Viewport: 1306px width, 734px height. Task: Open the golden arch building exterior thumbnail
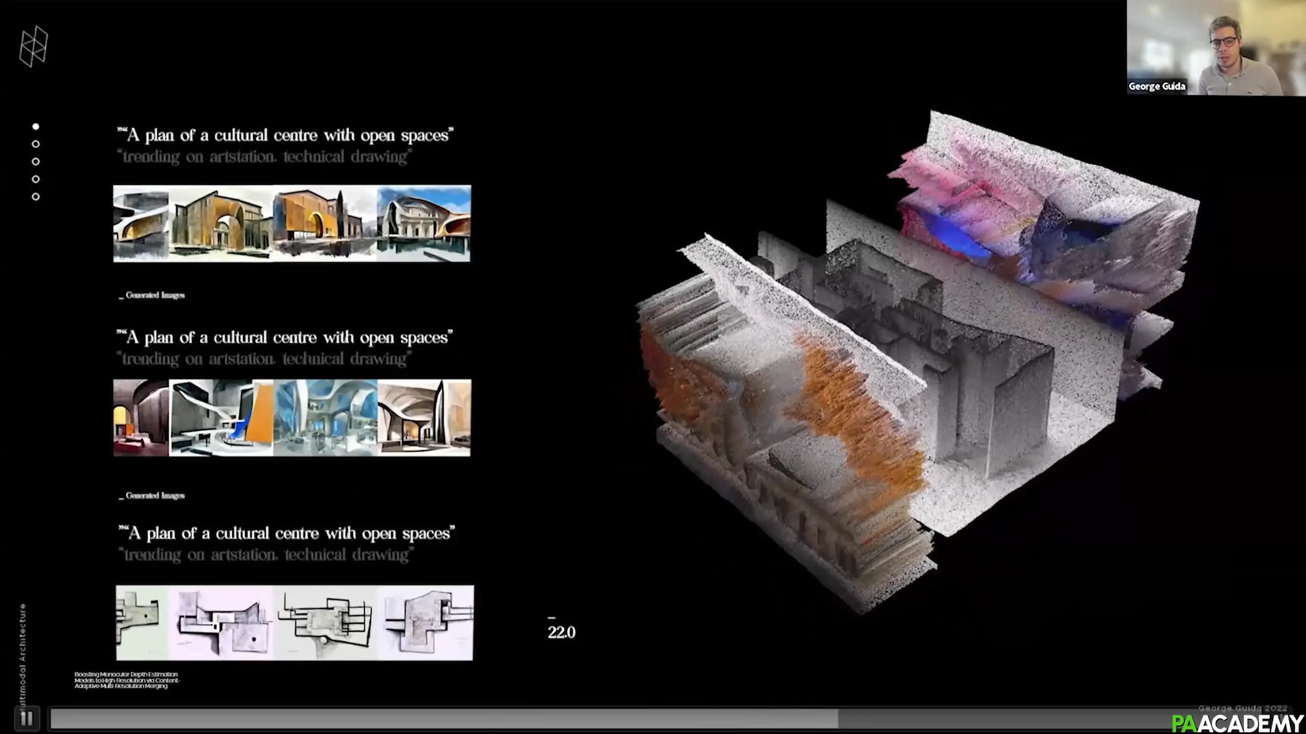[221, 224]
